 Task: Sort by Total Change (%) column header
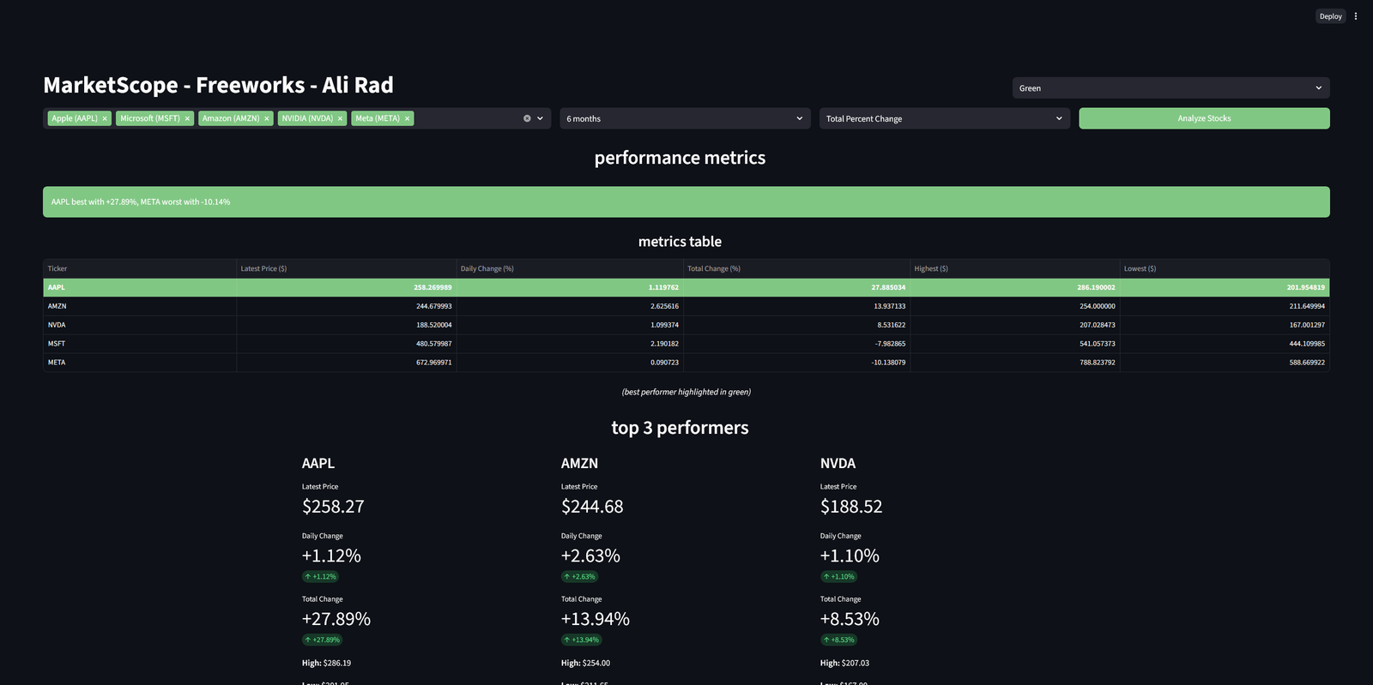coord(796,268)
